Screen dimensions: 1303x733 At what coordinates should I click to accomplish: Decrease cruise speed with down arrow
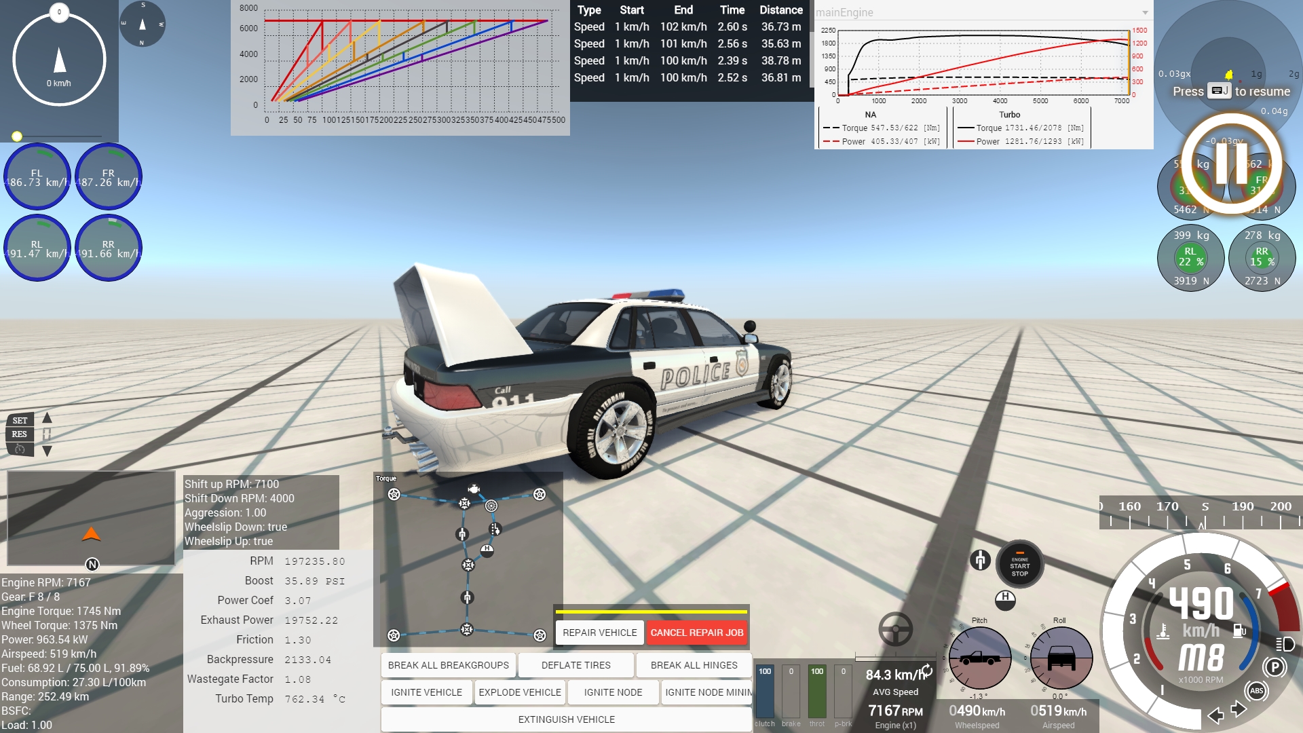click(x=47, y=451)
